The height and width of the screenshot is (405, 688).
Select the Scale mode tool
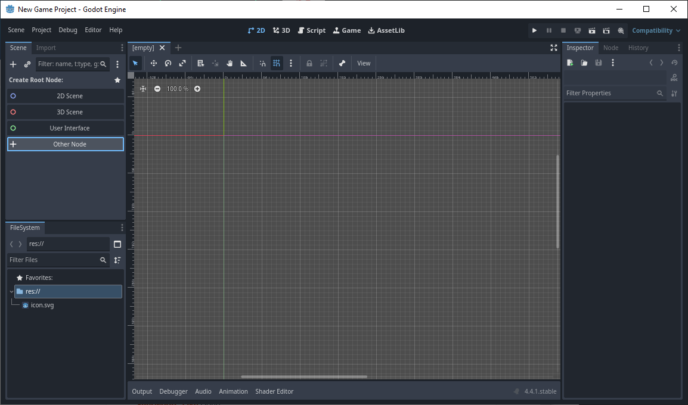pyautogui.click(x=182, y=63)
